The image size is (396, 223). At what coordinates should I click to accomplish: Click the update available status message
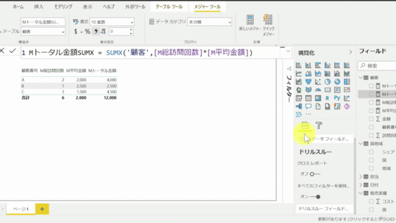point(356,219)
